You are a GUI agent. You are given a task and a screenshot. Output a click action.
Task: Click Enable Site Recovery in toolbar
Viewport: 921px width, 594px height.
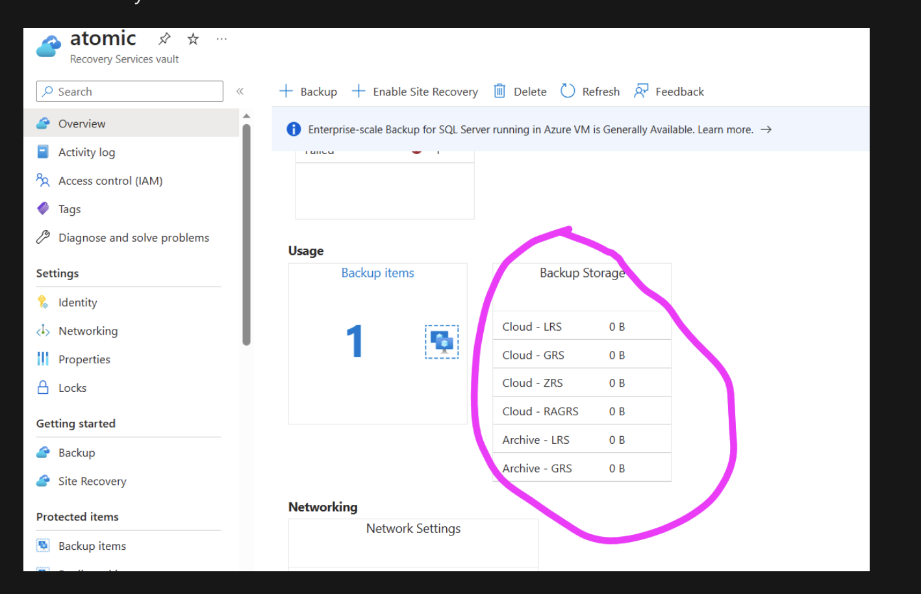(x=414, y=92)
